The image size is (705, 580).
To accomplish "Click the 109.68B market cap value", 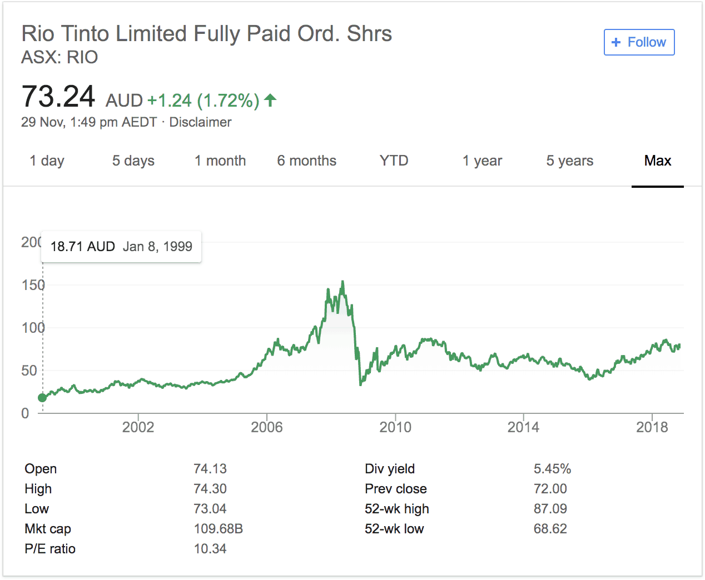I will pyautogui.click(x=218, y=528).
